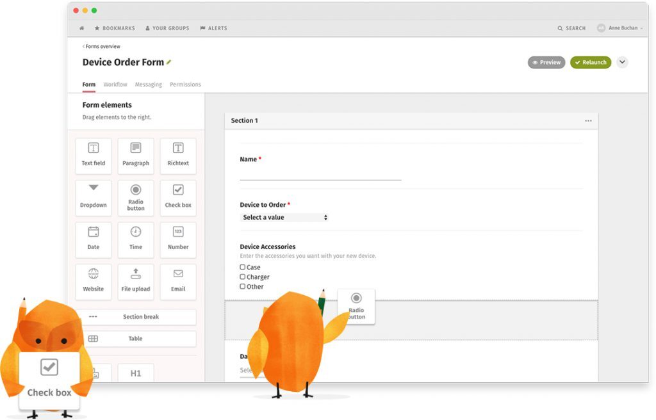Switch to the Messaging tab
656x420 pixels.
click(x=148, y=85)
